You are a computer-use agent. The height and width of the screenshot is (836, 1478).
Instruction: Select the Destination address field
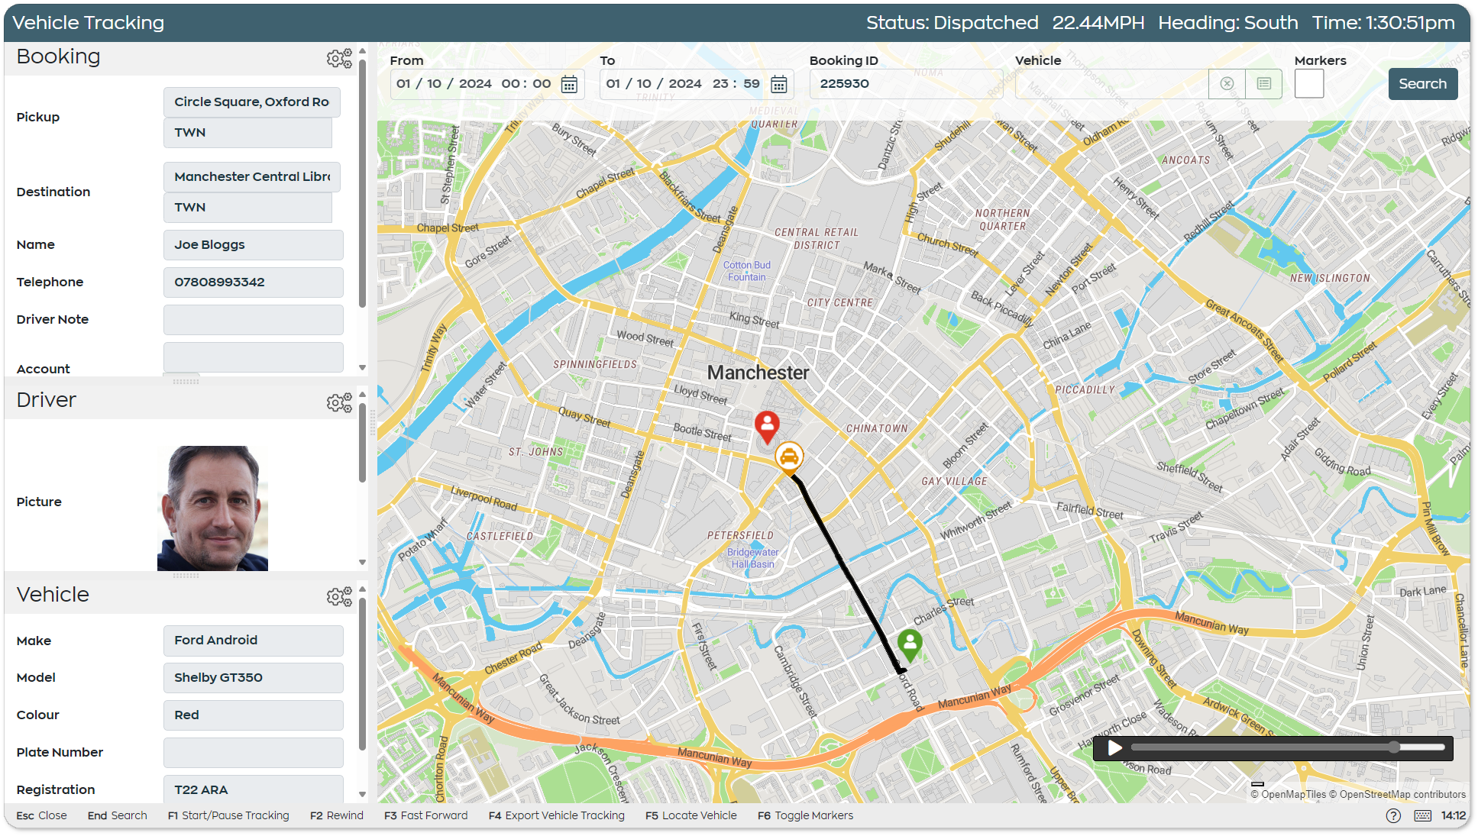tap(252, 177)
